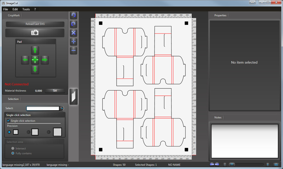This screenshot has height=169, width=283.
Task: Click the zoom plus icon in status bar
Action: pyautogui.click(x=267, y=164)
